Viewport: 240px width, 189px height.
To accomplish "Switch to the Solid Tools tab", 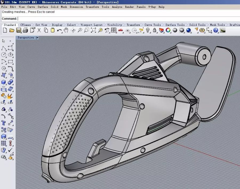I will coord(197,25).
